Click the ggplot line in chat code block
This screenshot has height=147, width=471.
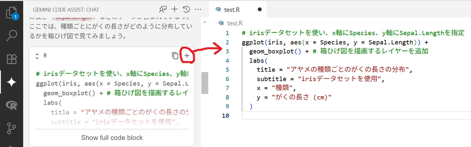pyautogui.click(x=112, y=84)
